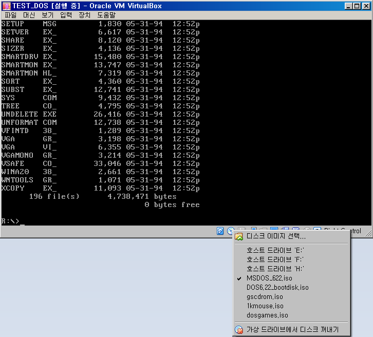Click the SIZER EX_ file row
Viewport: 373px width, 337px height.
pos(100,48)
